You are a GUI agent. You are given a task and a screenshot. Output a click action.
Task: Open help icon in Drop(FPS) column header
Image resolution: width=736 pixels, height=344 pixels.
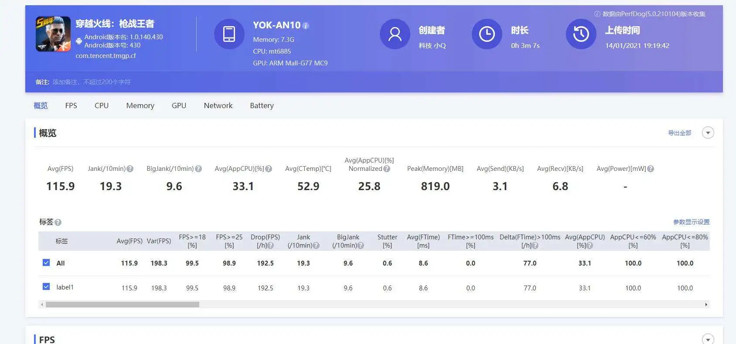point(271,245)
